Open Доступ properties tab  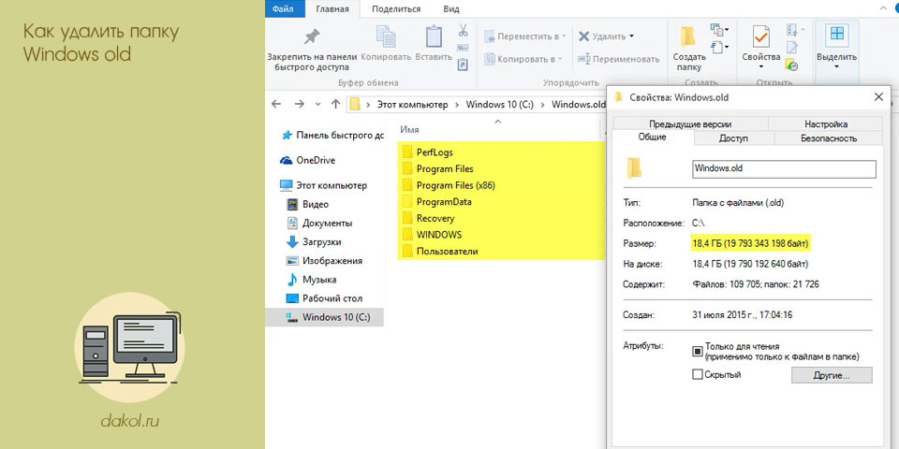click(733, 138)
